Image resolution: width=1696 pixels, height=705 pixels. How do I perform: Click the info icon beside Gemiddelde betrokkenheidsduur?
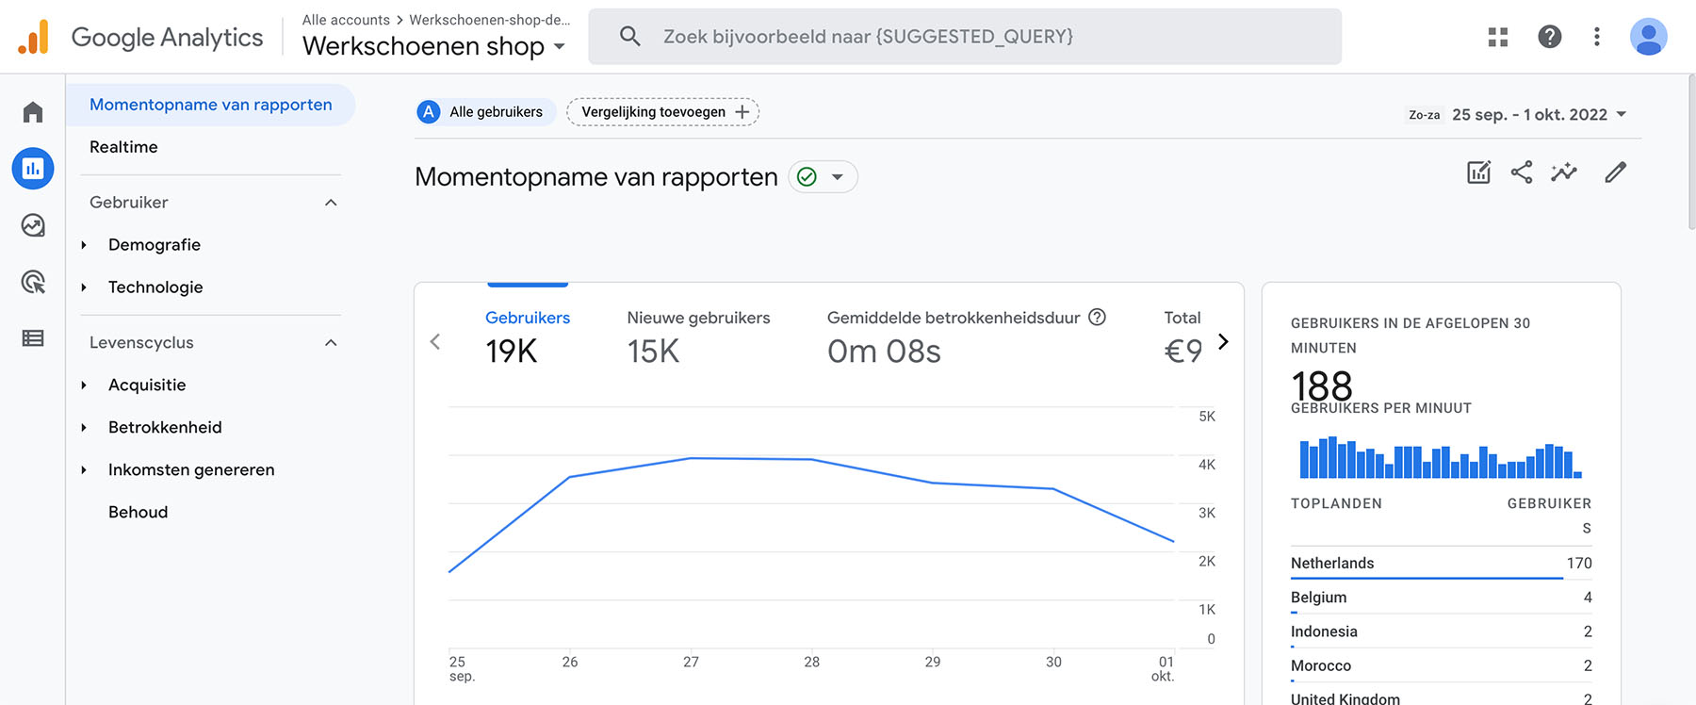[x=1097, y=318]
